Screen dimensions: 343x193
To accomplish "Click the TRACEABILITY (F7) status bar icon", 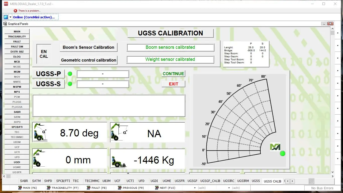I will click(x=48, y=188).
